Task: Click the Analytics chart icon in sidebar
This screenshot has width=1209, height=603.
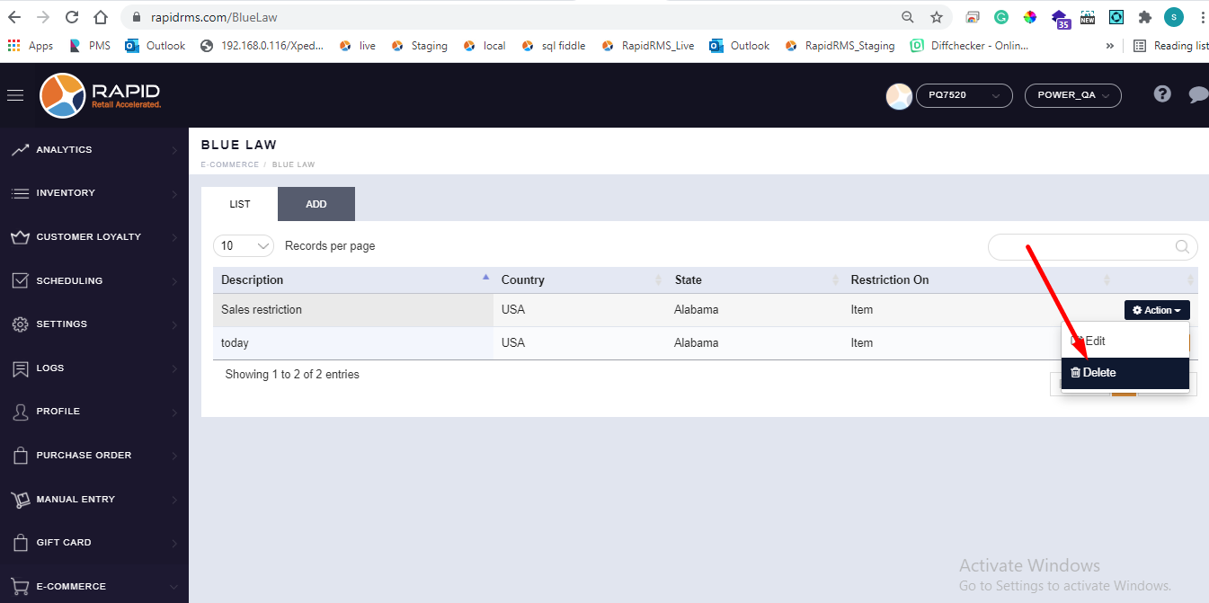Action: coord(20,150)
